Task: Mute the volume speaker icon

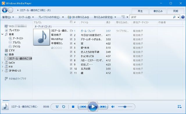Action: (113, 107)
